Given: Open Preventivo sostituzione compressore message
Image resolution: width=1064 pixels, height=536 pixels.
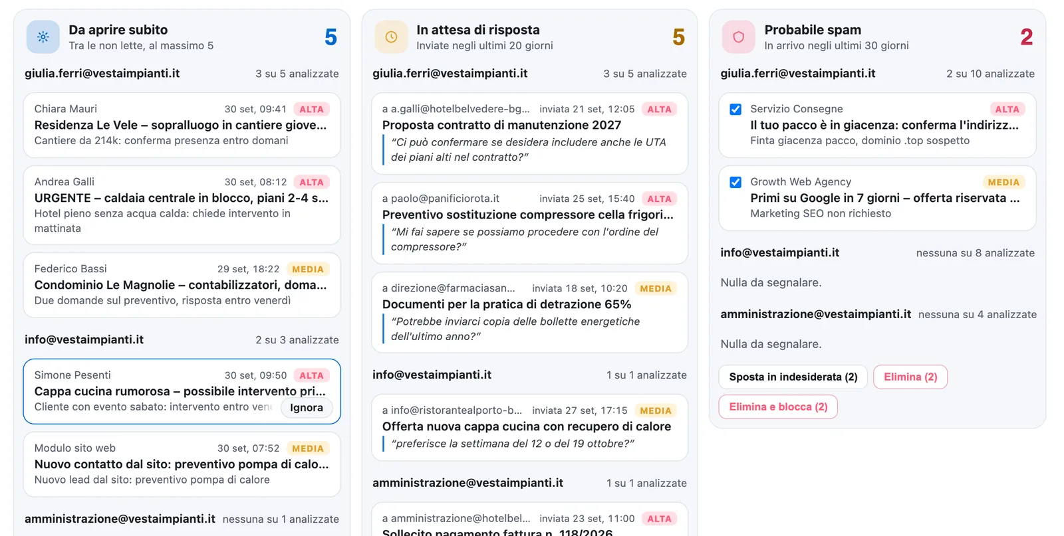Looking at the screenshot, I should tap(529, 223).
